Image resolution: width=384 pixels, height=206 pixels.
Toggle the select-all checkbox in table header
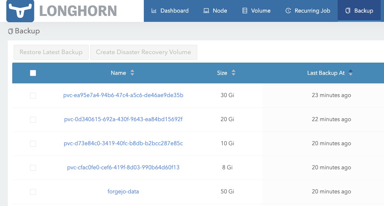click(33, 73)
